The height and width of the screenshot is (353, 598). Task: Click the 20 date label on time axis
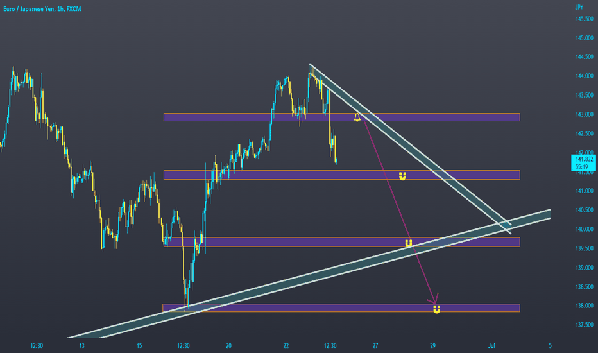click(228, 346)
